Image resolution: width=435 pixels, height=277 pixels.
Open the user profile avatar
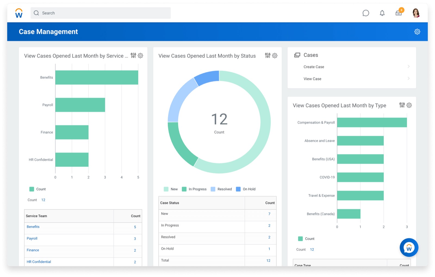(416, 13)
